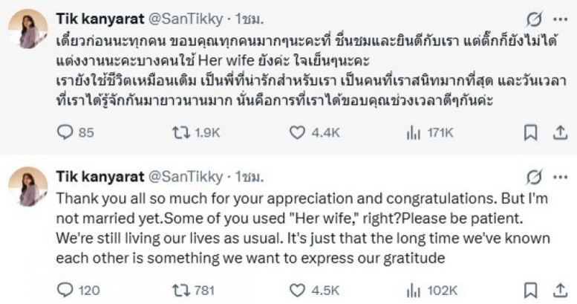This screenshot has height=304, width=577.
Task: Share the first Thai-language tweet
Action: click(x=557, y=132)
